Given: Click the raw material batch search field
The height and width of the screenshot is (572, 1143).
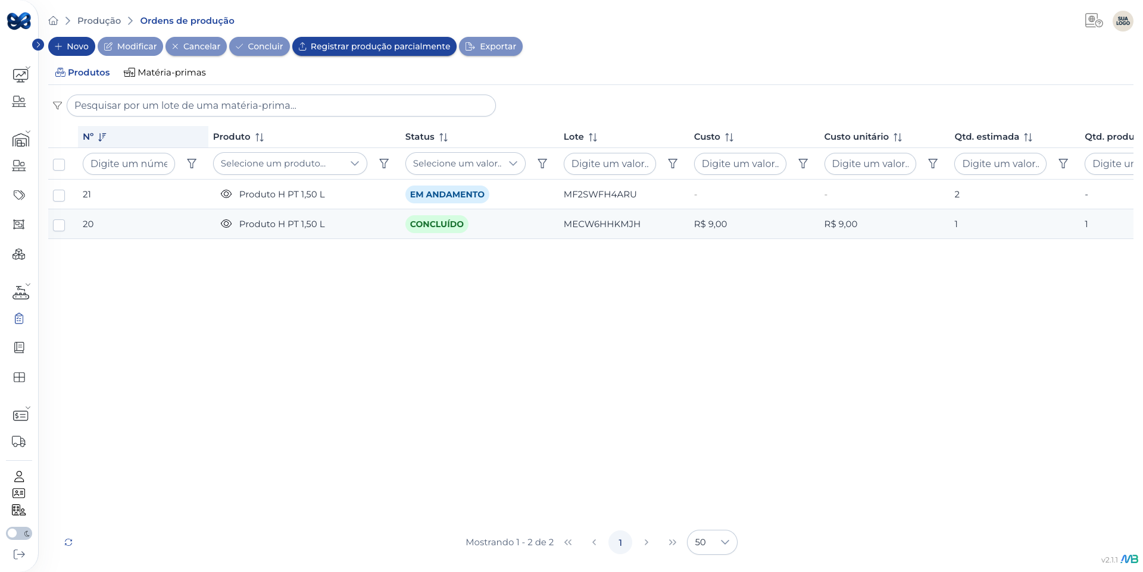Looking at the screenshot, I should pyautogui.click(x=281, y=106).
